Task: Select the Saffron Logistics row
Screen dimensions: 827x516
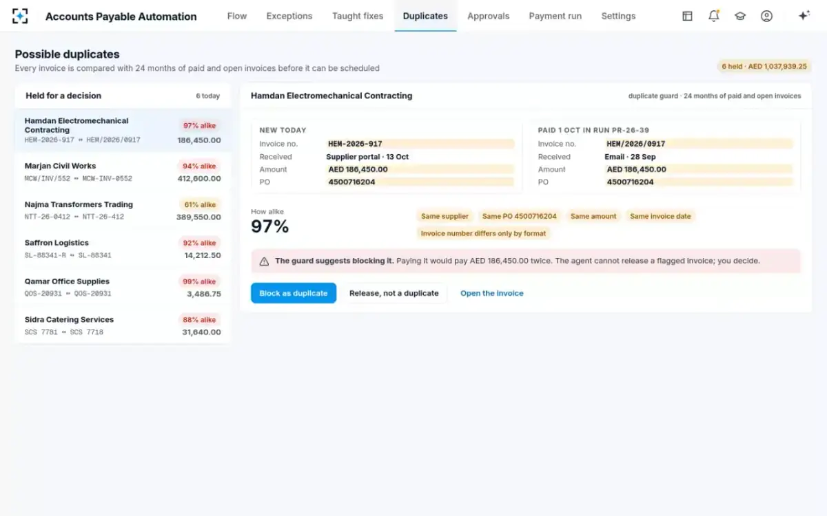Action: coord(123,249)
